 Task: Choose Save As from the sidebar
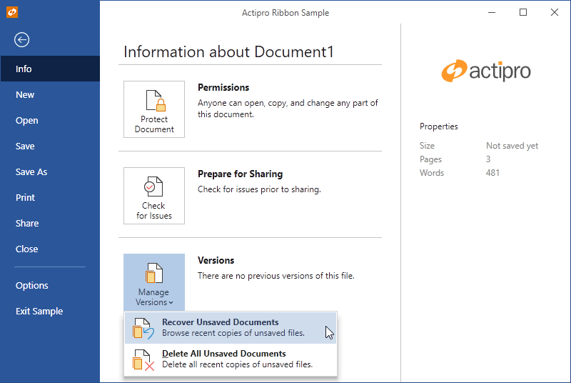(31, 172)
